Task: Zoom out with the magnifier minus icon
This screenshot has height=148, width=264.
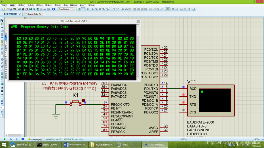Action: click(100, 9)
